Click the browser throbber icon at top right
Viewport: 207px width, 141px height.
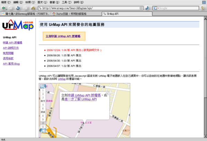pyautogui.click(x=204, y=2)
